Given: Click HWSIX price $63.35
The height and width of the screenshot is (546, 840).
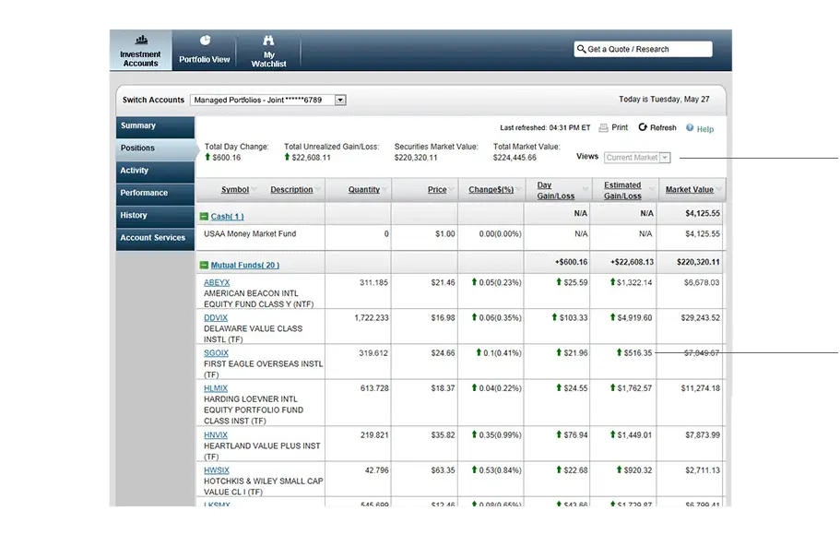Looking at the screenshot, I should pyautogui.click(x=443, y=470).
